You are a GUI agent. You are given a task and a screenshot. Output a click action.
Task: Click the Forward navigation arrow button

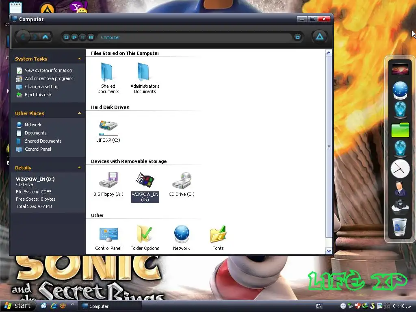pos(35,37)
